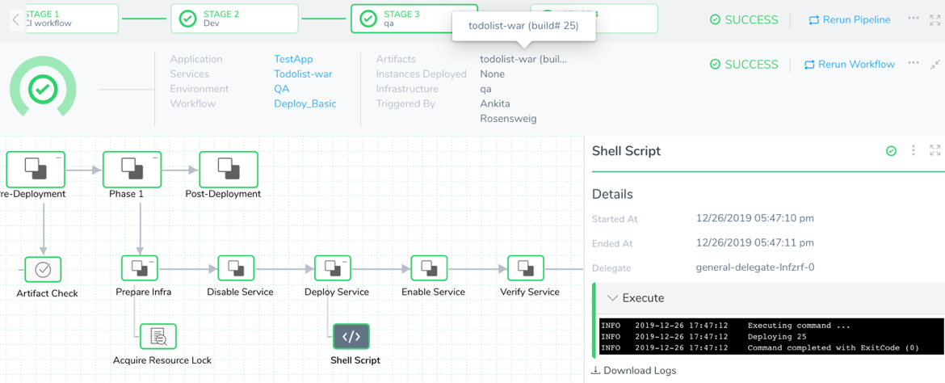Expand pipeline view to fullscreen

(934, 19)
